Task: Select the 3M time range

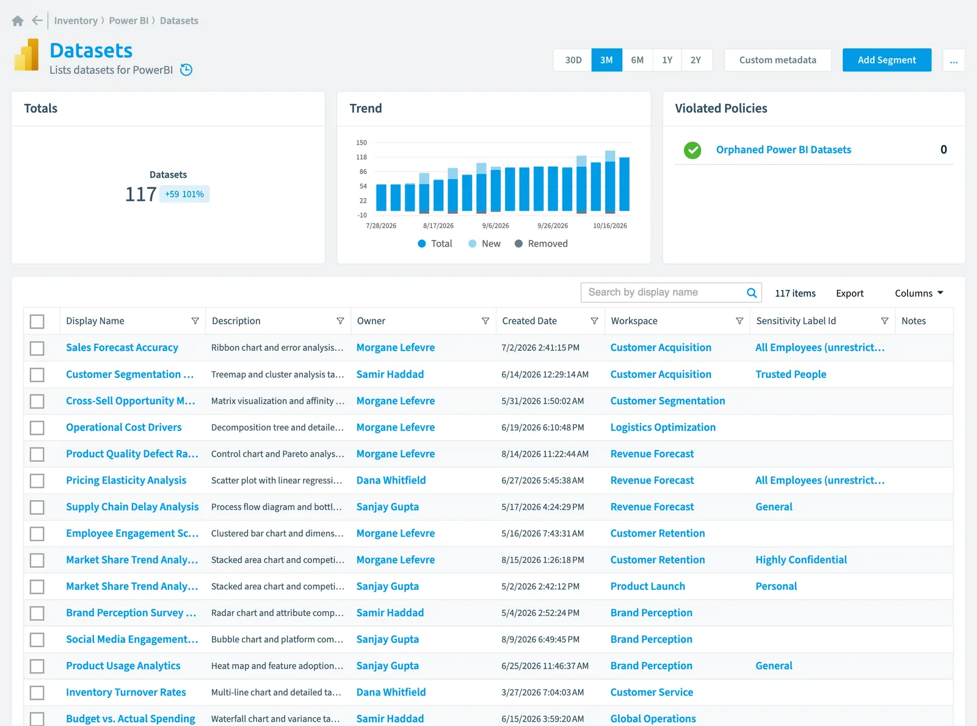Action: [x=606, y=60]
